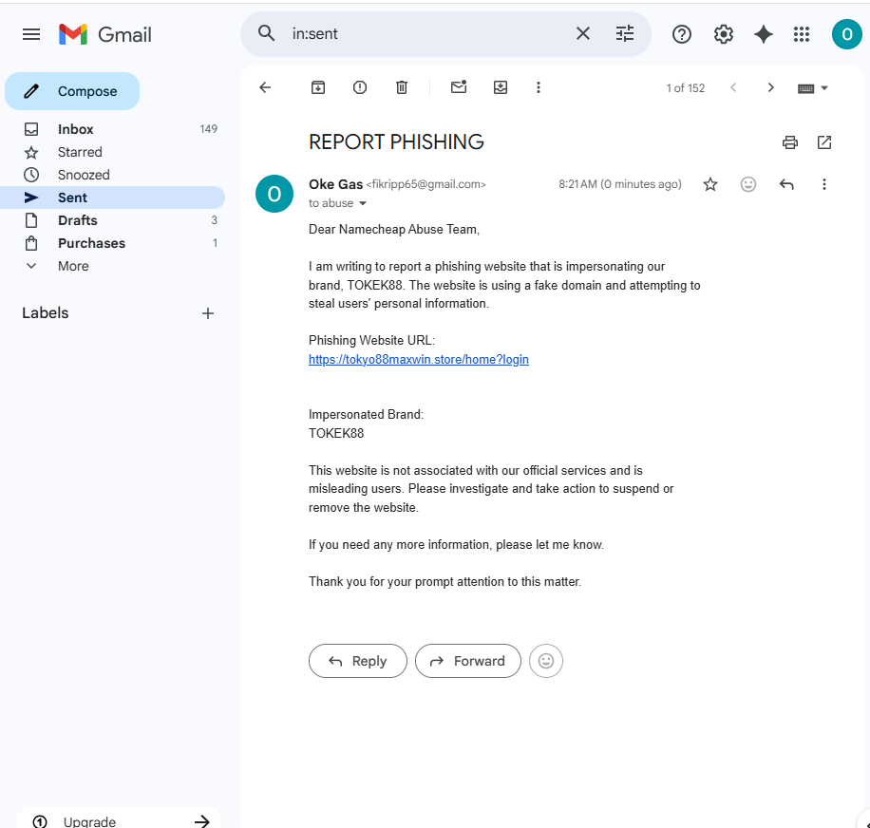Screen dimensions: 870x828
Task: Report this message as spam
Action: [360, 87]
